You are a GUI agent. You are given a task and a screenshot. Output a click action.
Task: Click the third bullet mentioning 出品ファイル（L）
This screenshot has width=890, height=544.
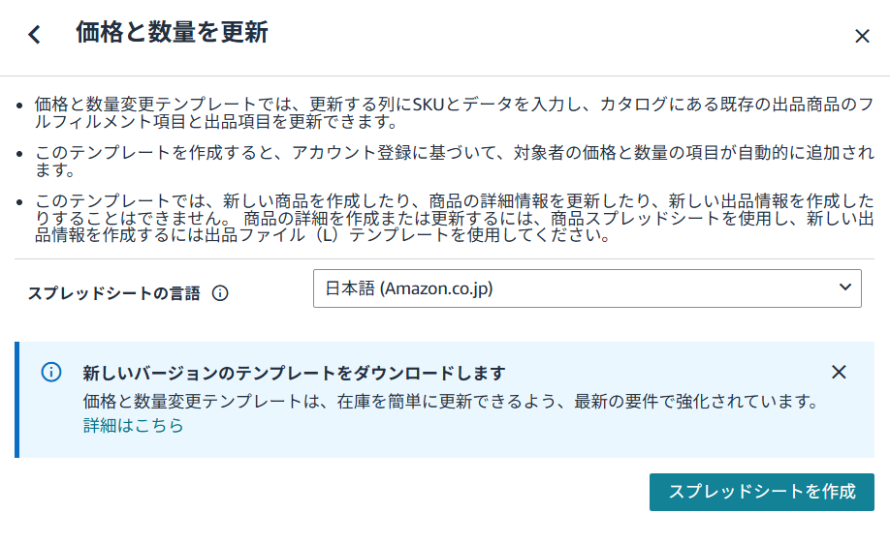pos(454,218)
